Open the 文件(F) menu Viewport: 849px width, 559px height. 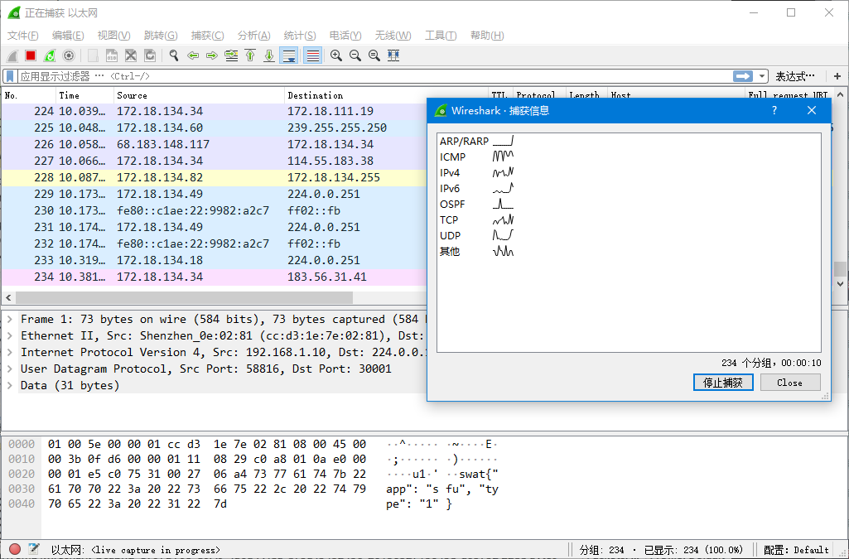[x=22, y=35]
